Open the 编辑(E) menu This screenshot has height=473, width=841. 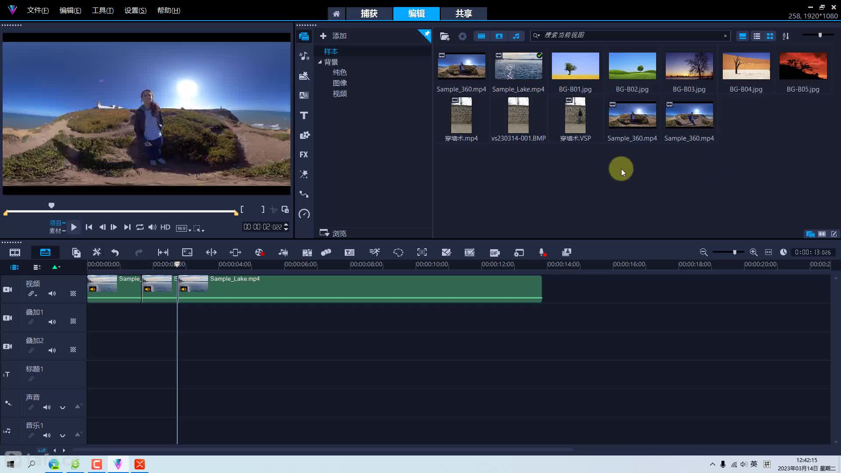pyautogui.click(x=70, y=10)
